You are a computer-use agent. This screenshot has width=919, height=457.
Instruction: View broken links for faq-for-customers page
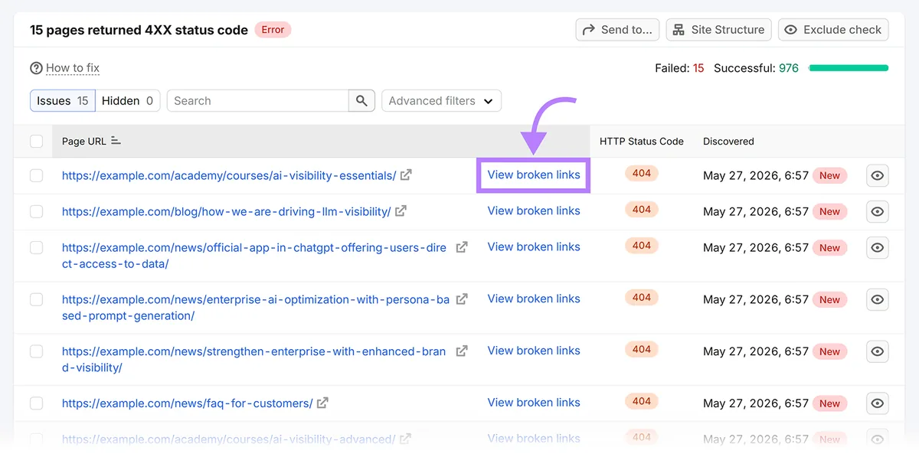tap(534, 402)
